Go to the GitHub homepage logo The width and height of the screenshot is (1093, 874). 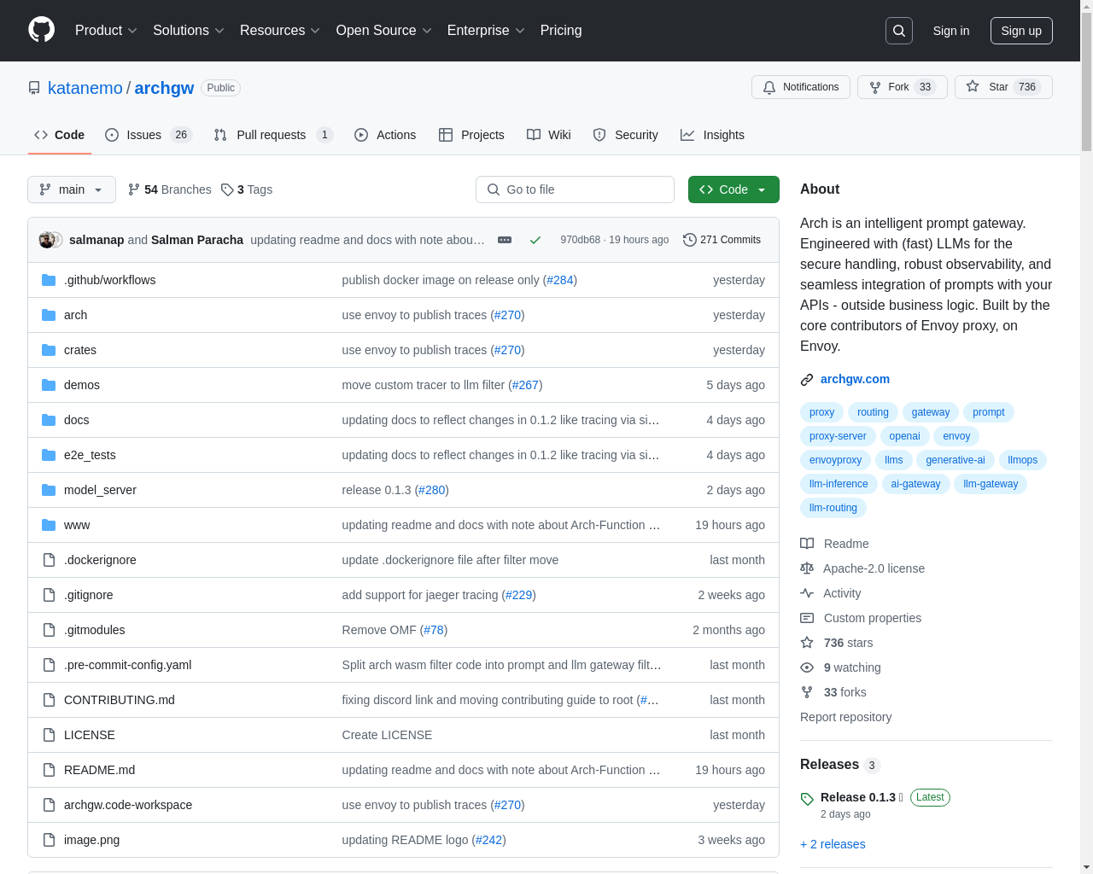(42, 30)
